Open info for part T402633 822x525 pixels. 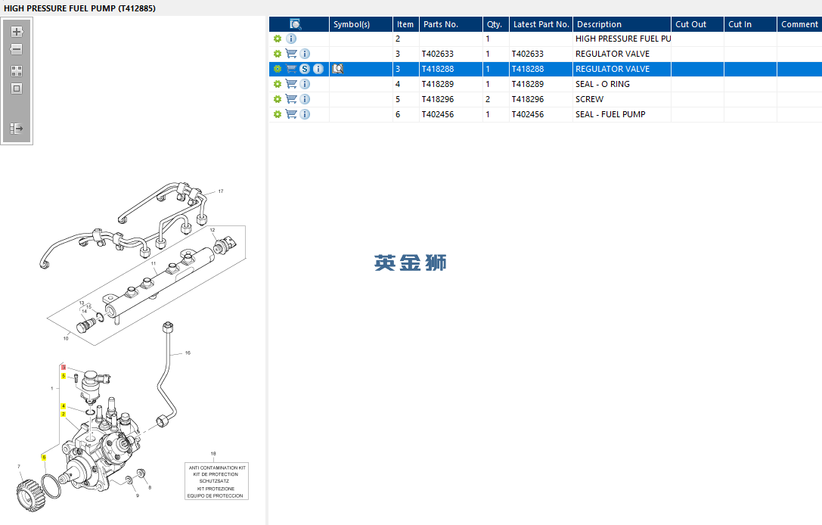(305, 54)
